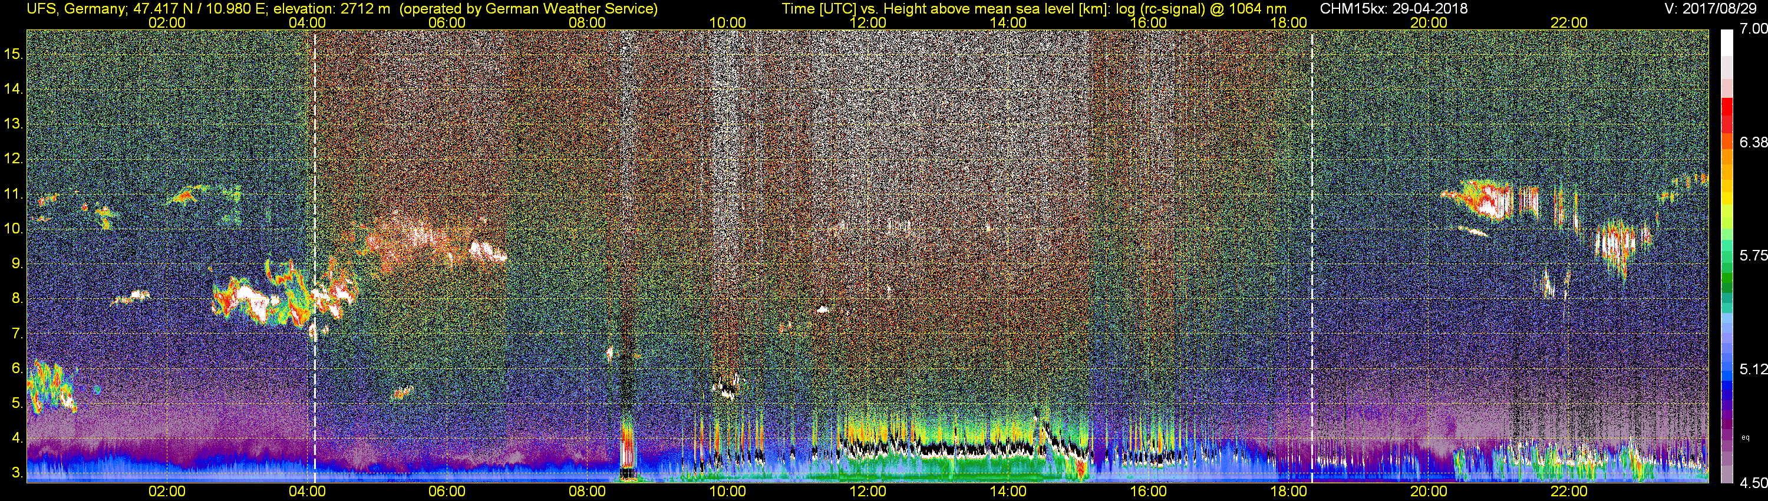Image resolution: width=1768 pixels, height=501 pixels.
Task: Click the 10 km height axis label
Action: click(x=14, y=229)
